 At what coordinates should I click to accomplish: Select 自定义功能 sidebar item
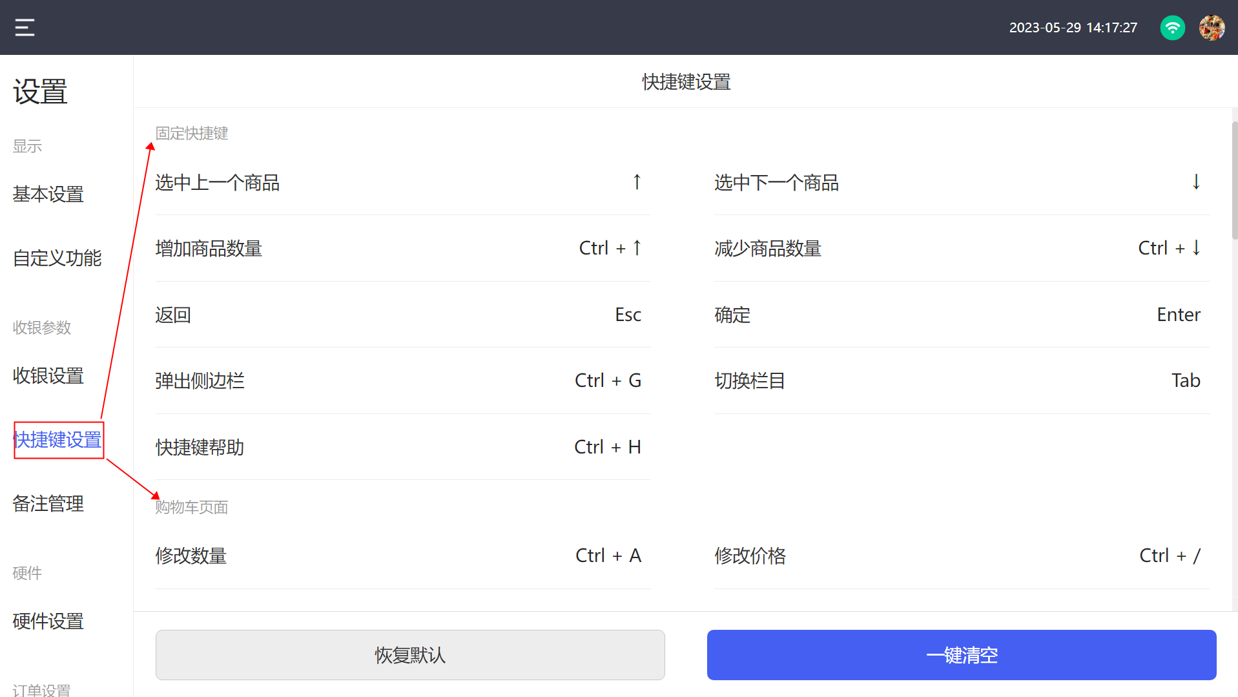(57, 258)
